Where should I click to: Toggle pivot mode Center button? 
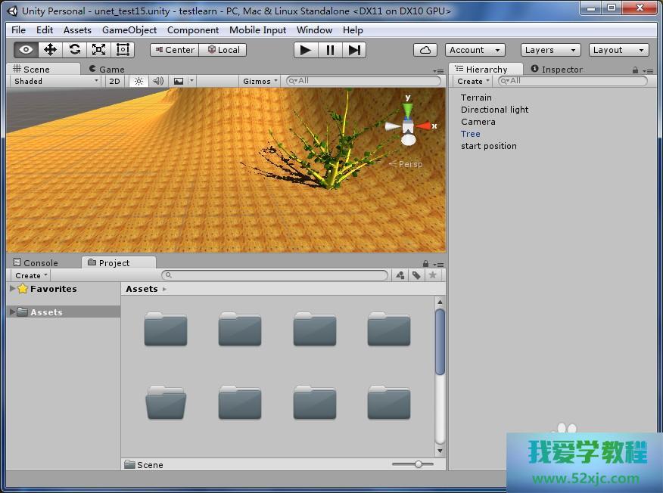pos(174,50)
